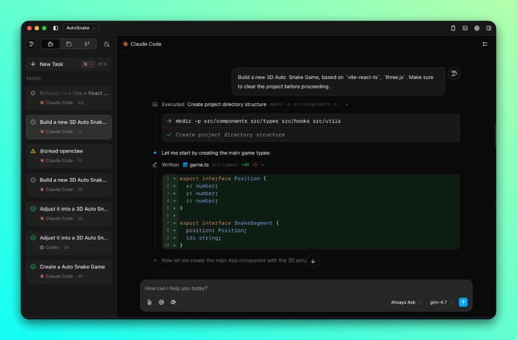This screenshot has width=517, height=340.
Task: Collapse the game.ts written diff block
Action: click(x=263, y=165)
